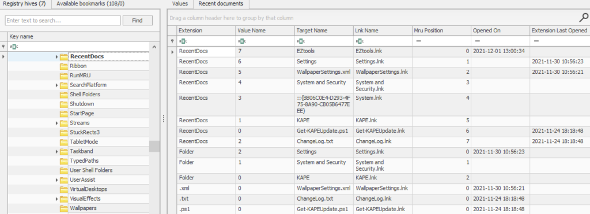Click the tree scroll-up arrow
Viewport: 590px width, 214px height.
[154, 47]
